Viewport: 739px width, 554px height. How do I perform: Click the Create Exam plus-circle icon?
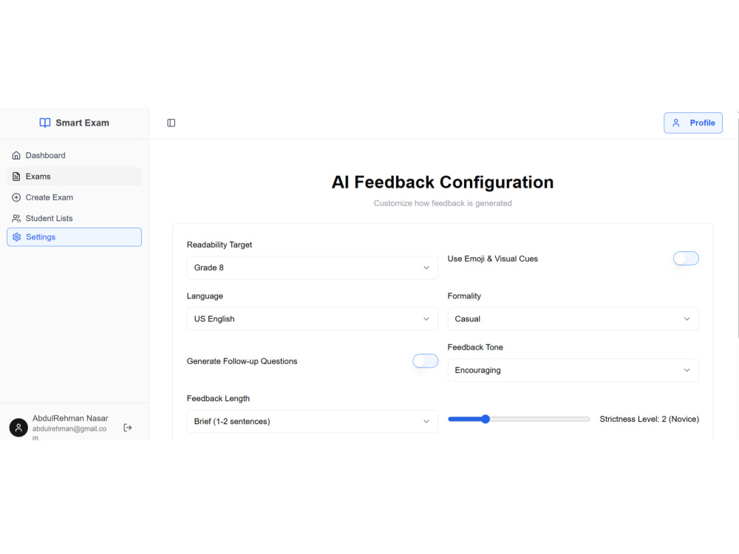click(x=16, y=197)
